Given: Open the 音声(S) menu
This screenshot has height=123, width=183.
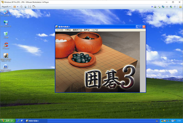Looking at the screenshot, I should tap(87, 30).
